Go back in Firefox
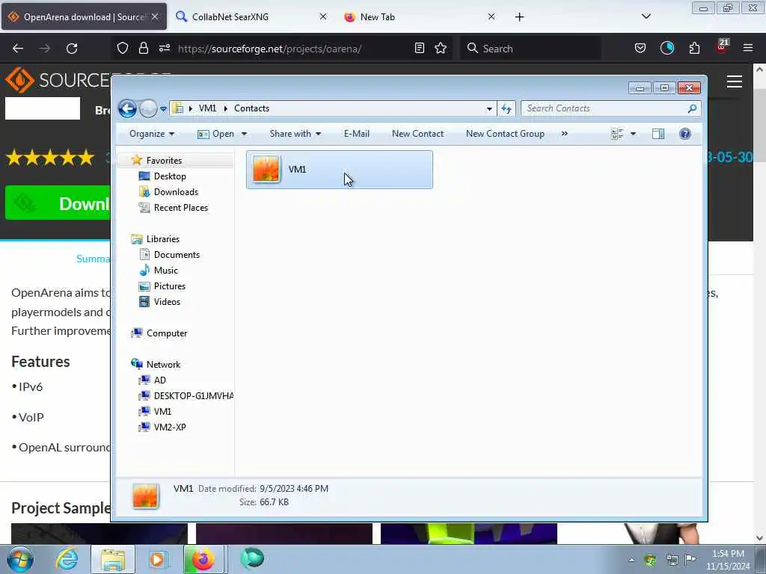Image resolution: width=766 pixels, height=574 pixels. [18, 49]
